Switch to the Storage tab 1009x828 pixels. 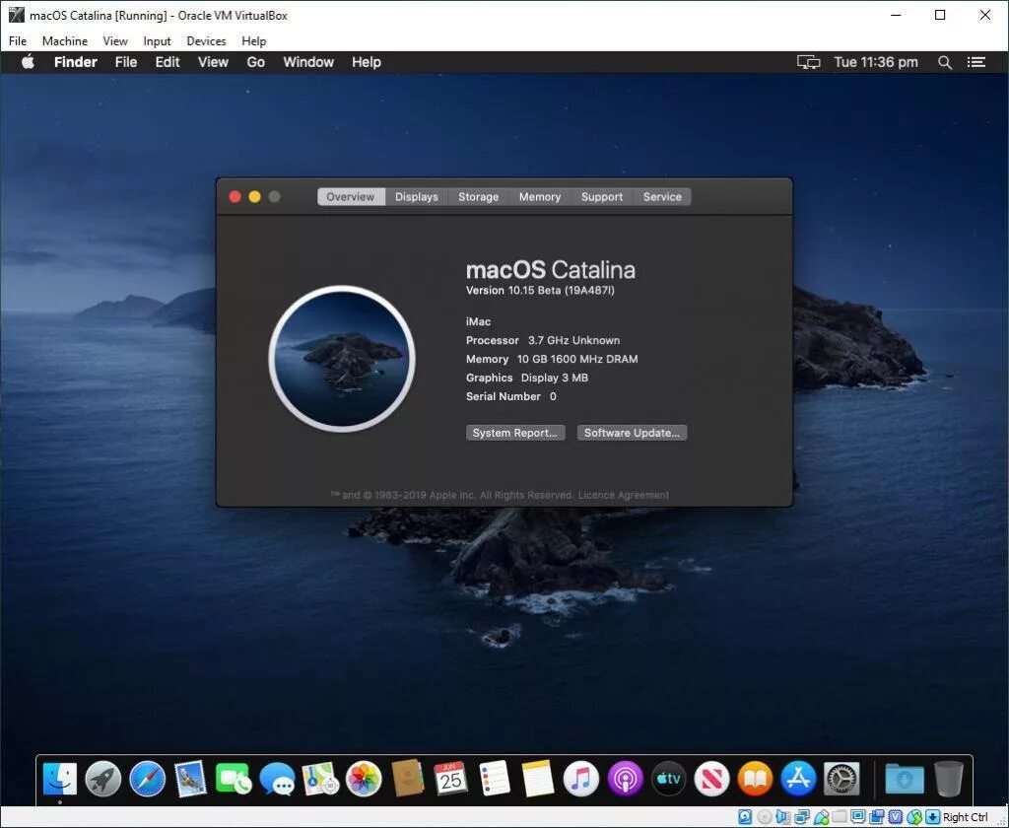(478, 197)
